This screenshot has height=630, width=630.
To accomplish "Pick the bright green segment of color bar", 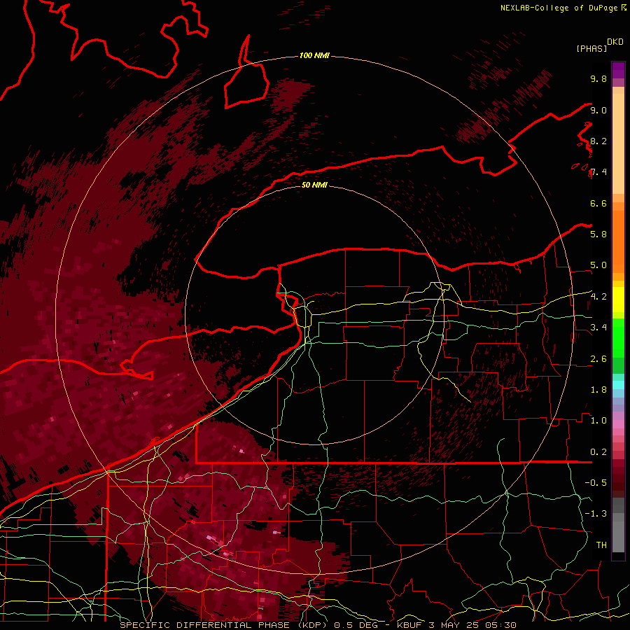I will pyautogui.click(x=618, y=337).
